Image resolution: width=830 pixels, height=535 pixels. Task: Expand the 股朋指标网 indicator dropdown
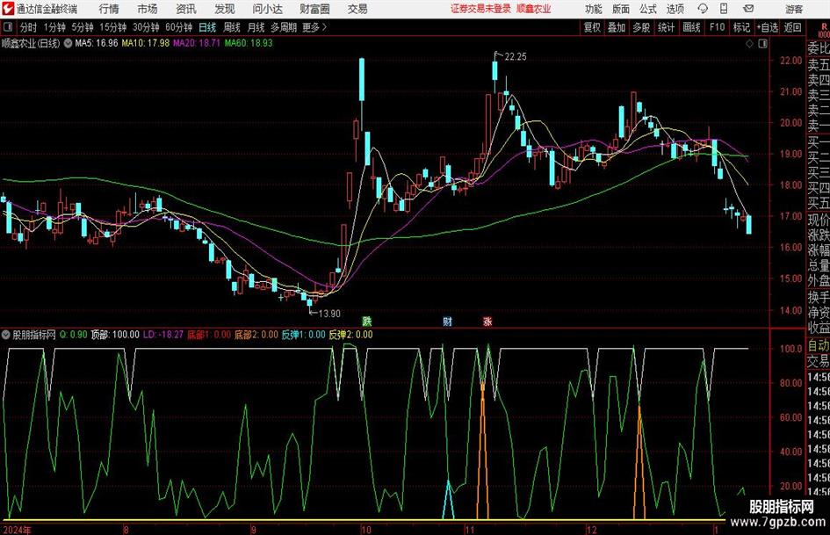[6, 335]
